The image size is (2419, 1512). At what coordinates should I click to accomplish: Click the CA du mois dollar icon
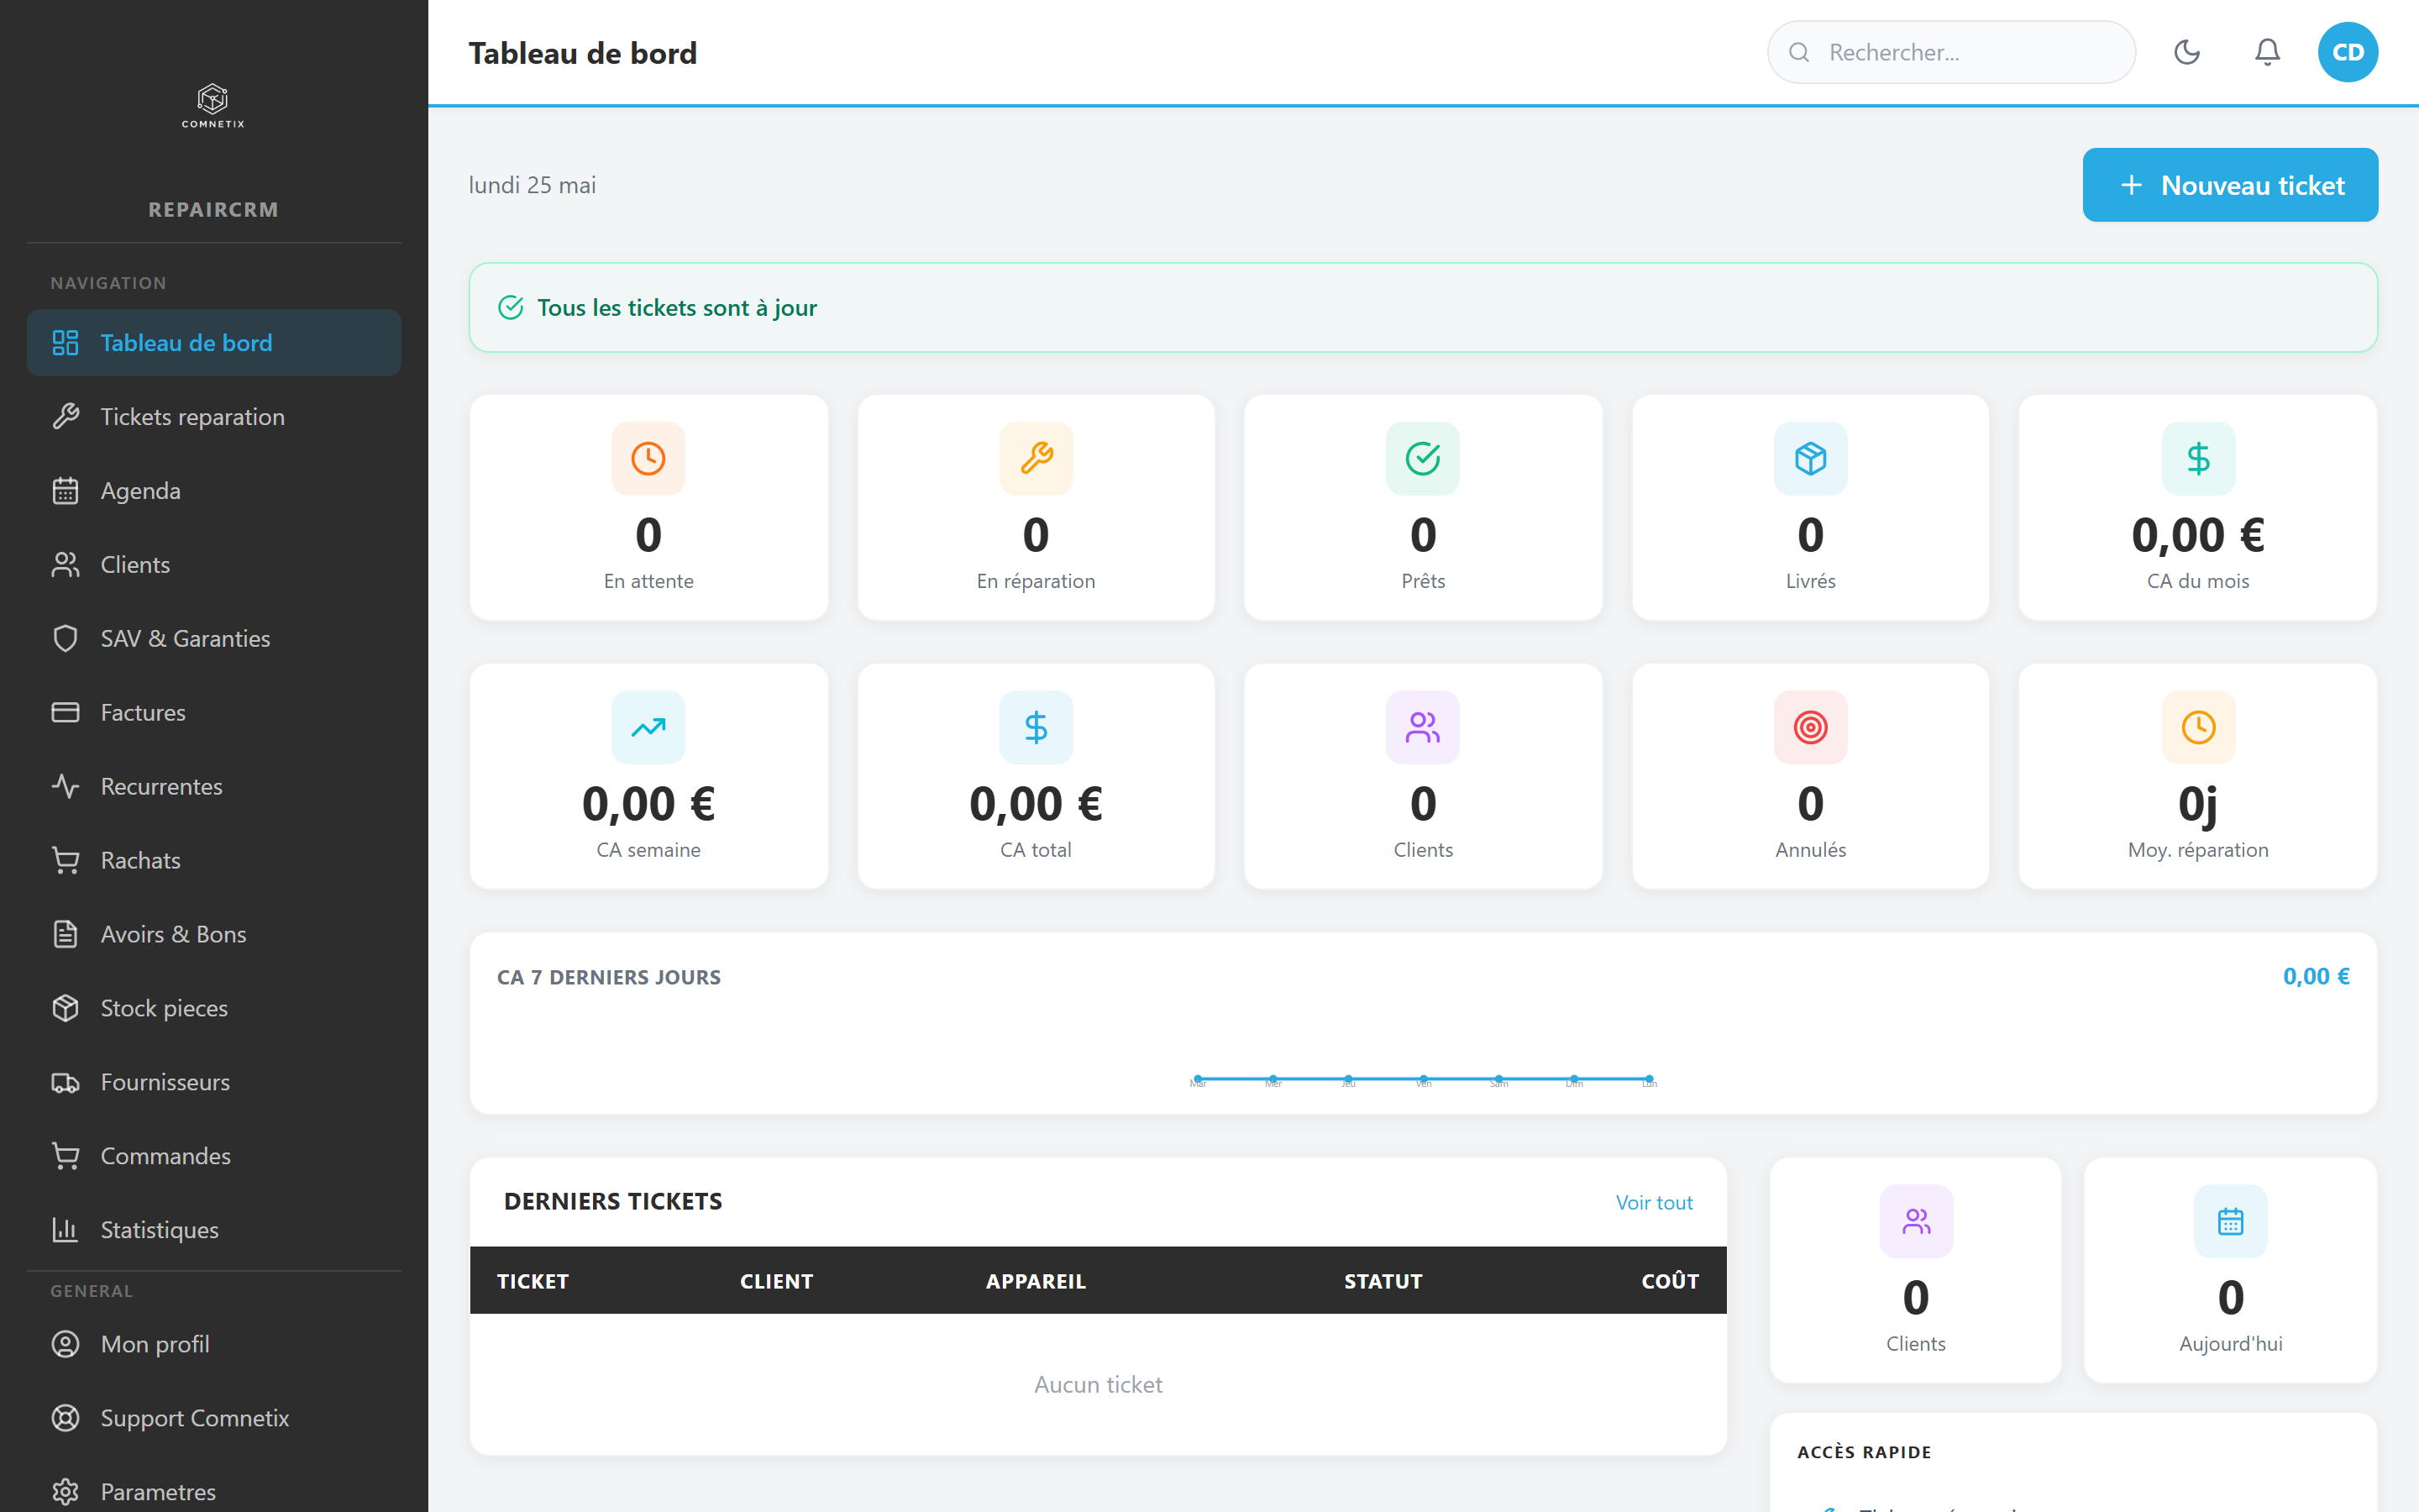click(x=2198, y=459)
